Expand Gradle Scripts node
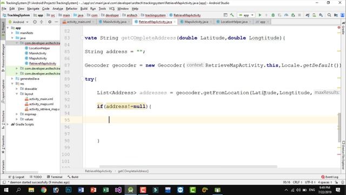 [8, 124]
